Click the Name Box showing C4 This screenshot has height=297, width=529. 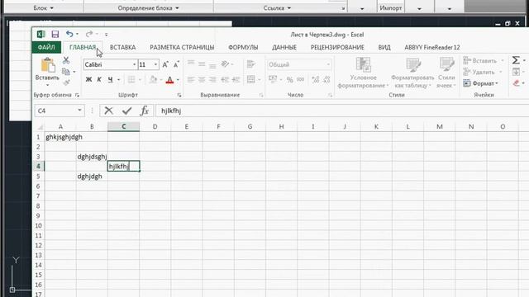click(59, 111)
